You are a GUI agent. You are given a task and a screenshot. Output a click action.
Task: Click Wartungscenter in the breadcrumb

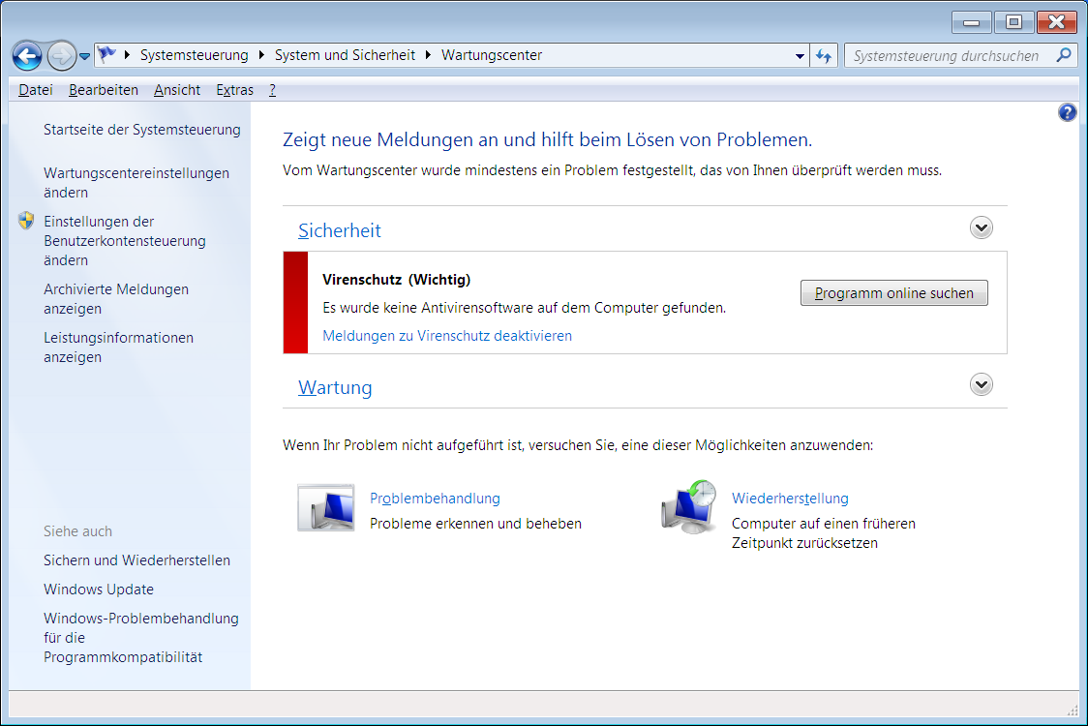coord(492,55)
